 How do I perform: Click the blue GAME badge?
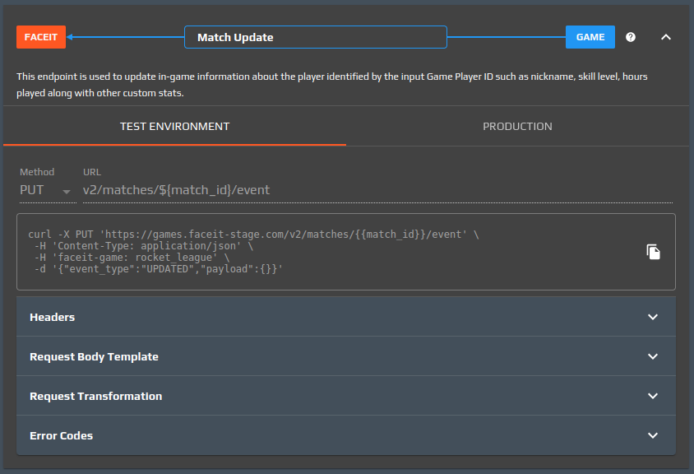(590, 37)
